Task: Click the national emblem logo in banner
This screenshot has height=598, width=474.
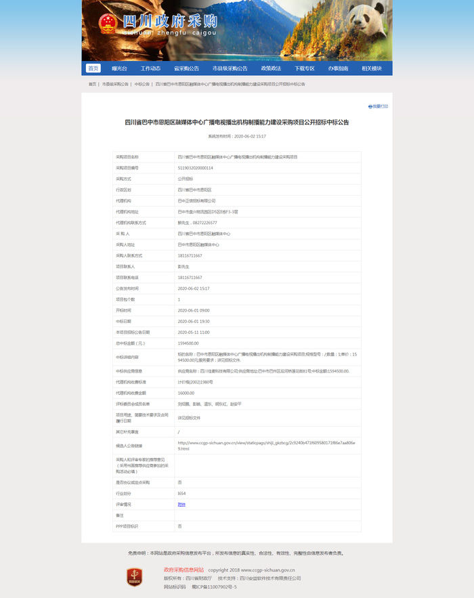Action: tap(108, 24)
